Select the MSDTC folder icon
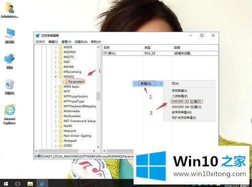252x187 pixels. pos(60,57)
